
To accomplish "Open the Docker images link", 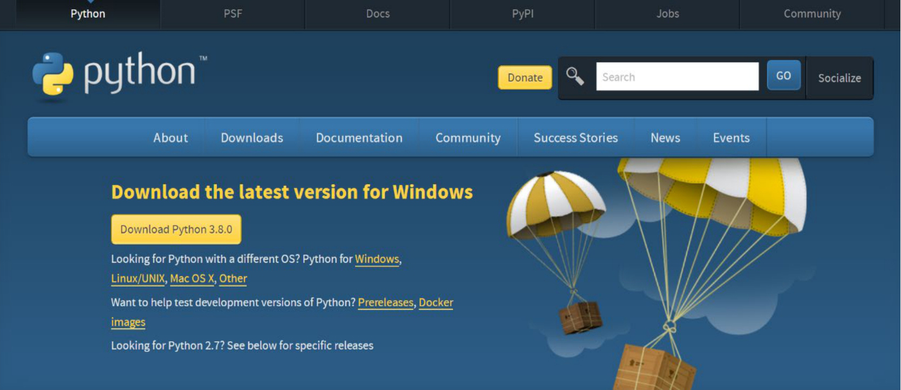I will point(436,302).
